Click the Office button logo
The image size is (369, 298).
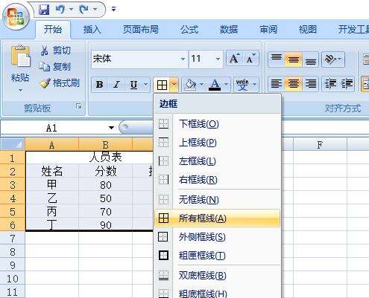(x=16, y=17)
